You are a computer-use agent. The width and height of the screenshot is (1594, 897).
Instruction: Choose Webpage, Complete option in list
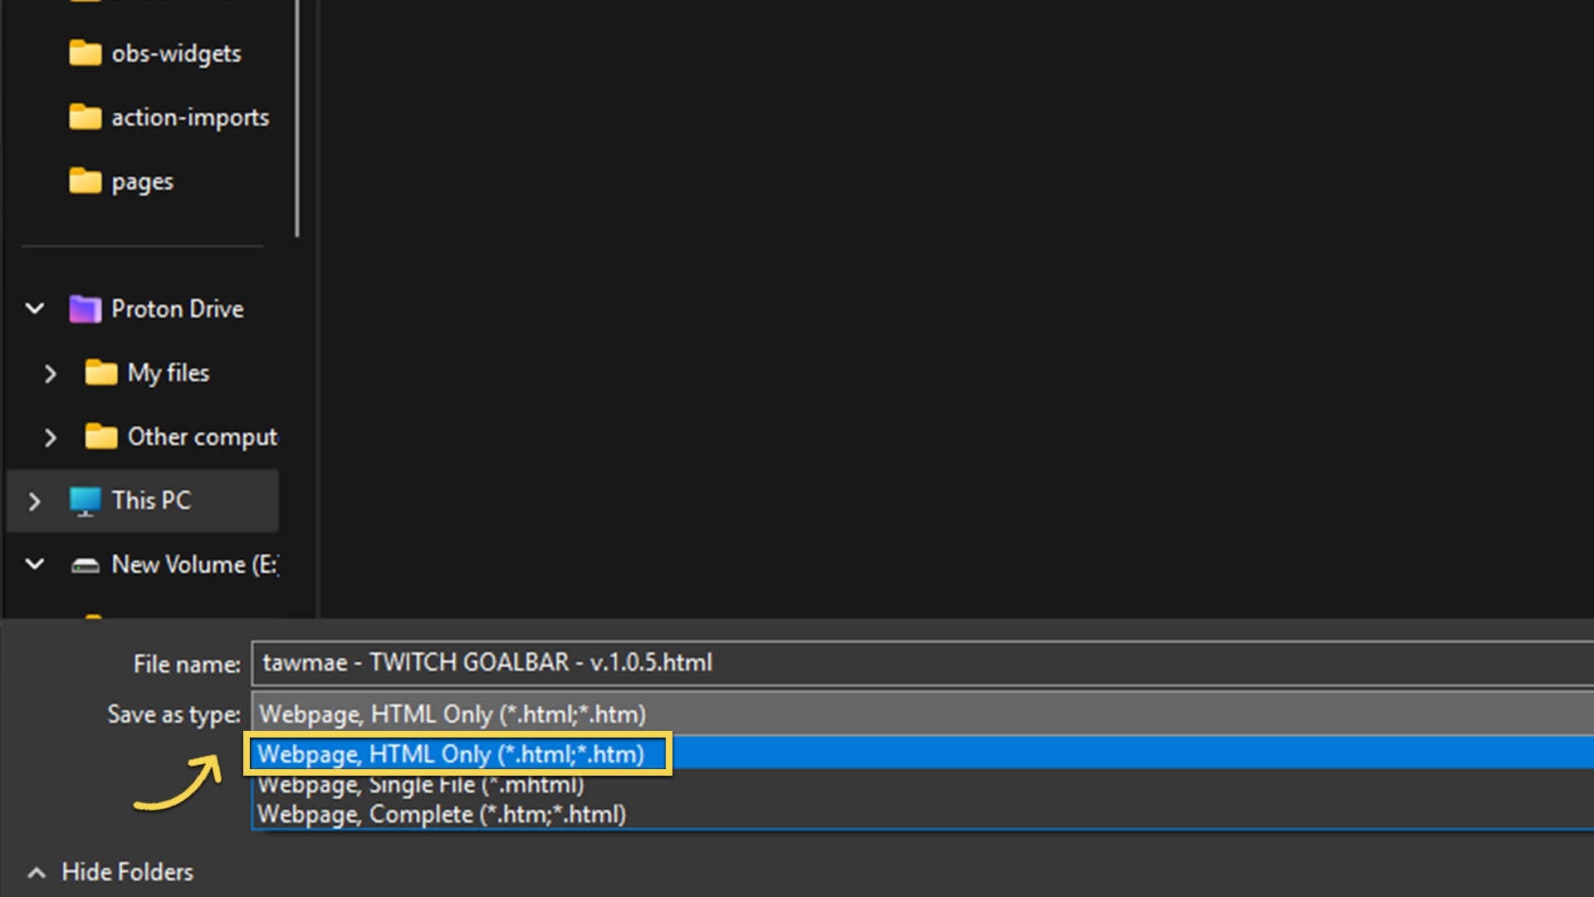point(922,814)
